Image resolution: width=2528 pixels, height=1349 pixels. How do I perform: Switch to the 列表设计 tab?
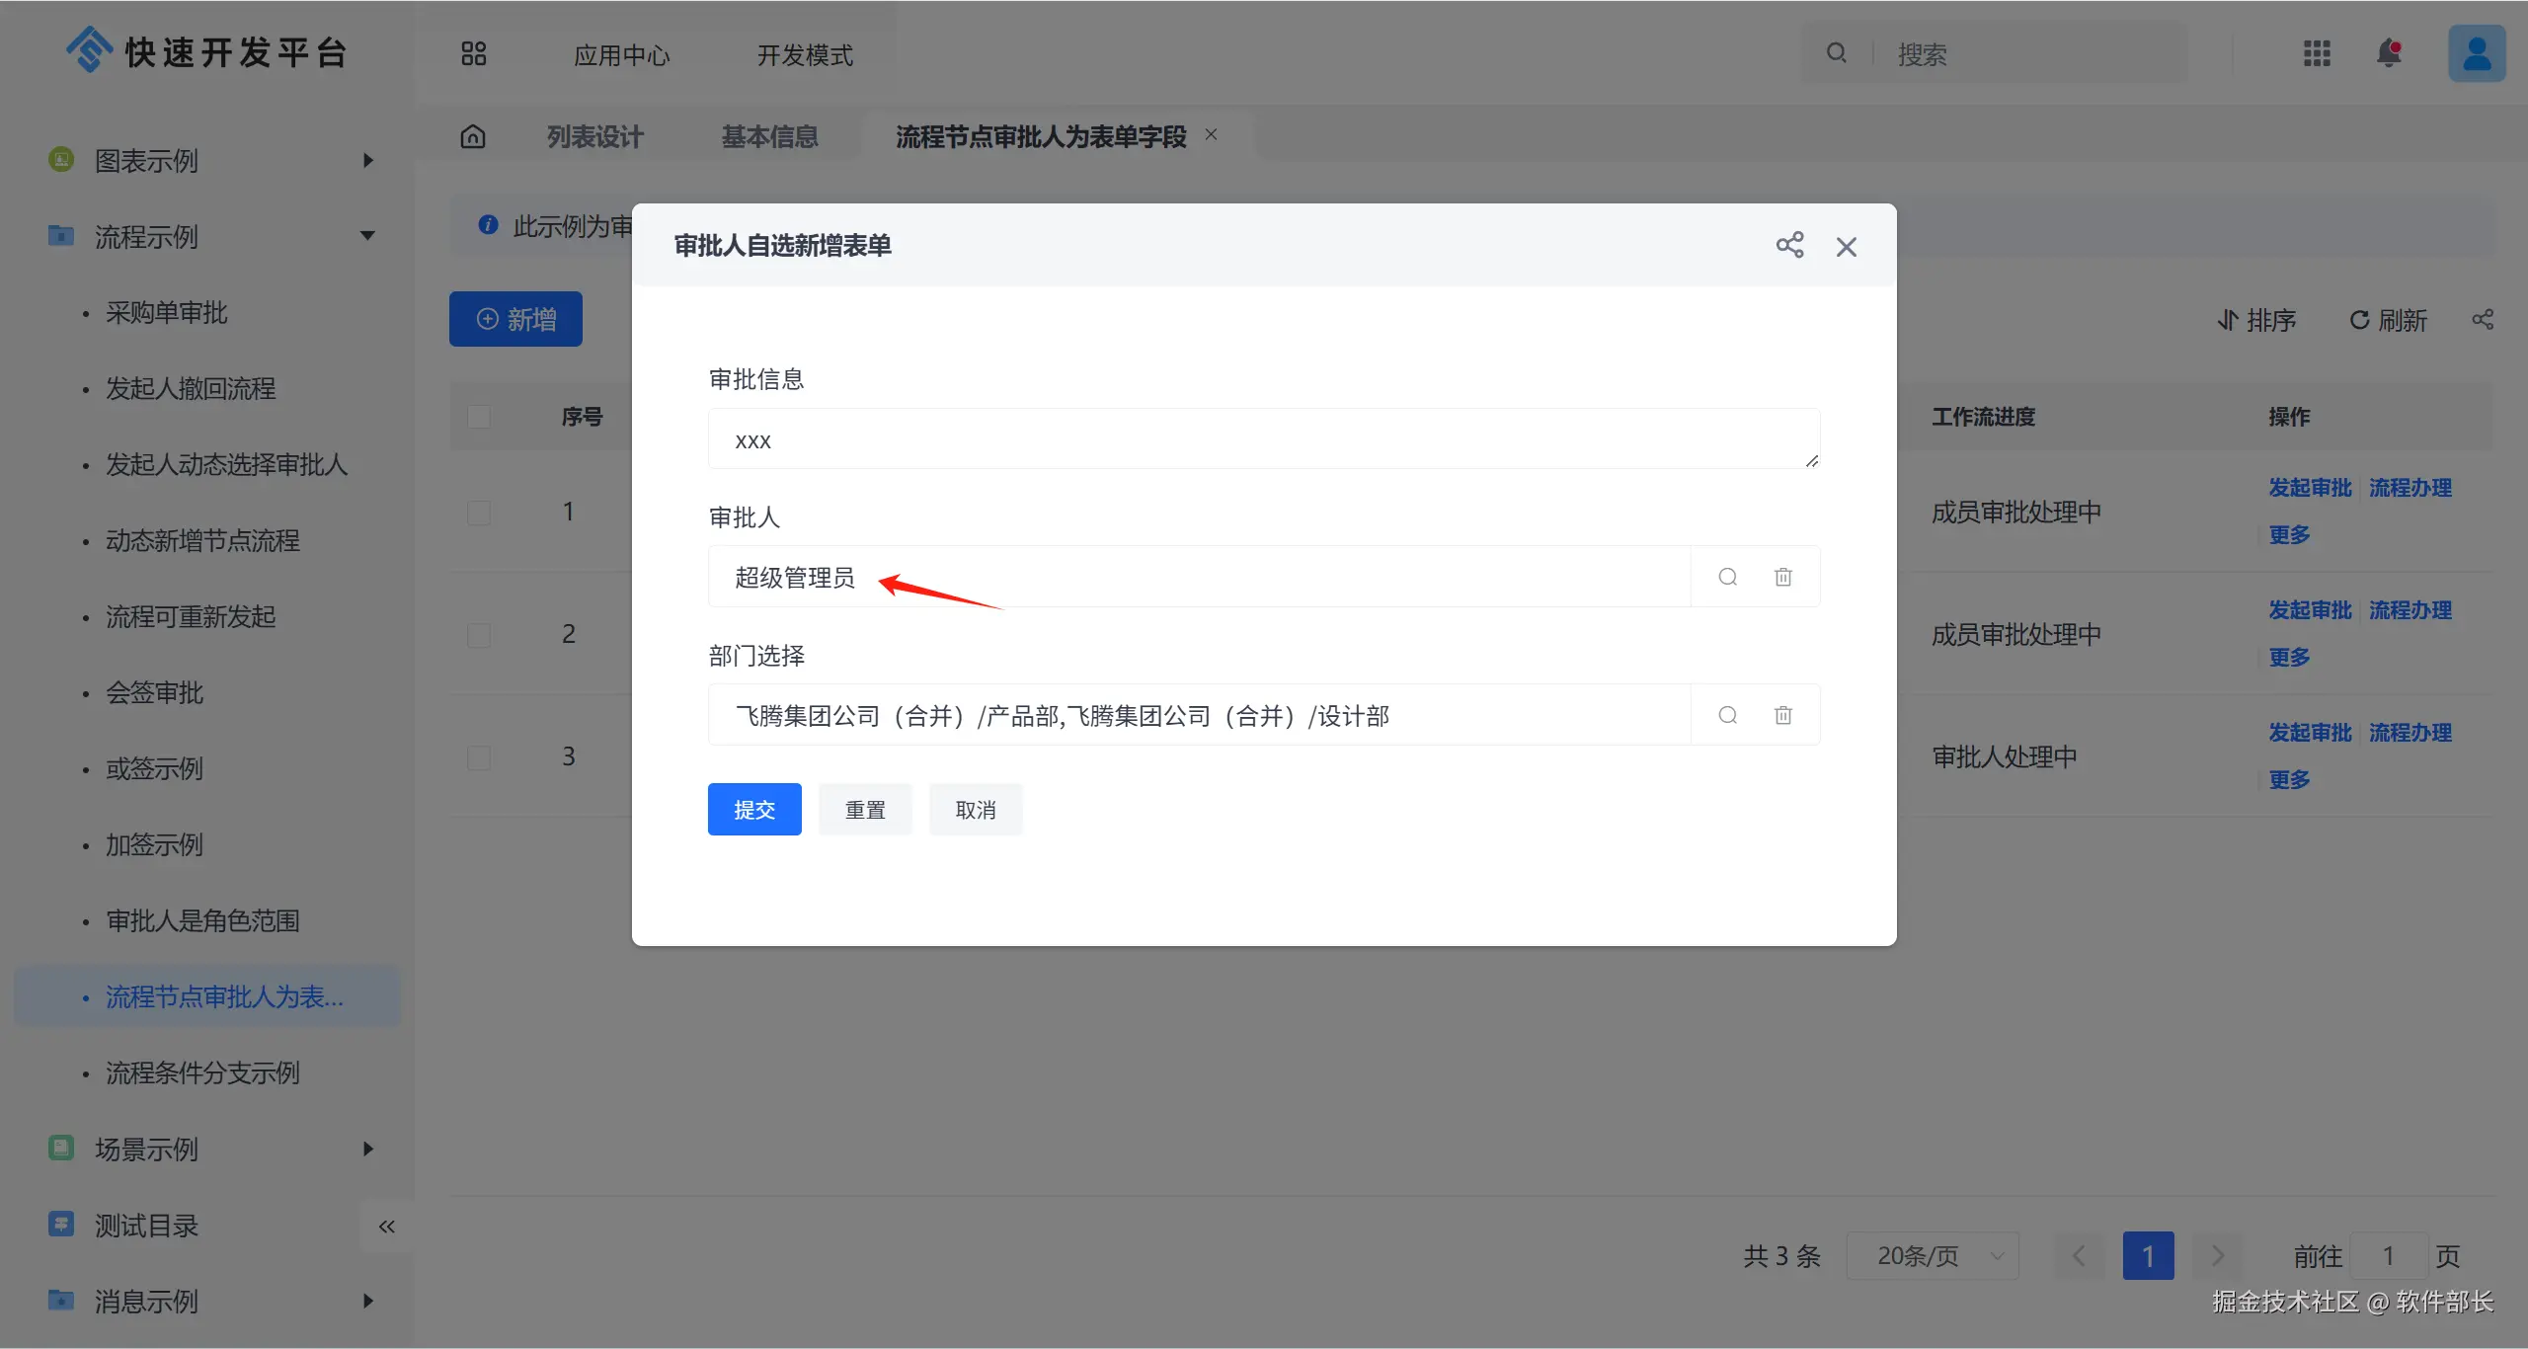coord(594,136)
